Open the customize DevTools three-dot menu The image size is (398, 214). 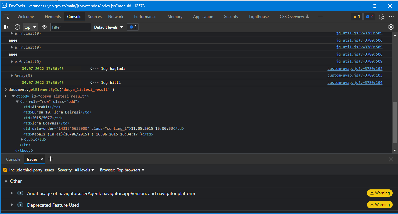click(x=392, y=16)
